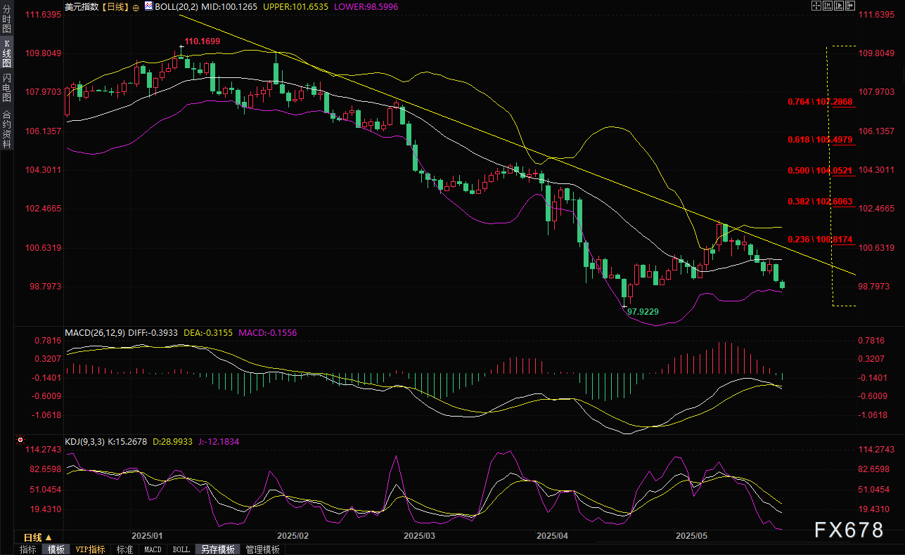Open 管理模板 template manager
The height and width of the screenshot is (555, 905).
pyautogui.click(x=262, y=549)
